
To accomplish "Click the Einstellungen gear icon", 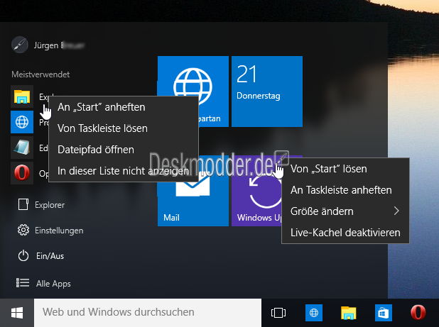I will (23, 230).
